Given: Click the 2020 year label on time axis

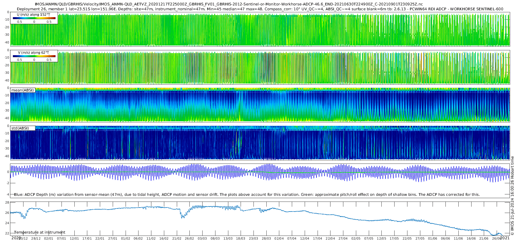Looking at the screenshot, I should coord(16,238).
